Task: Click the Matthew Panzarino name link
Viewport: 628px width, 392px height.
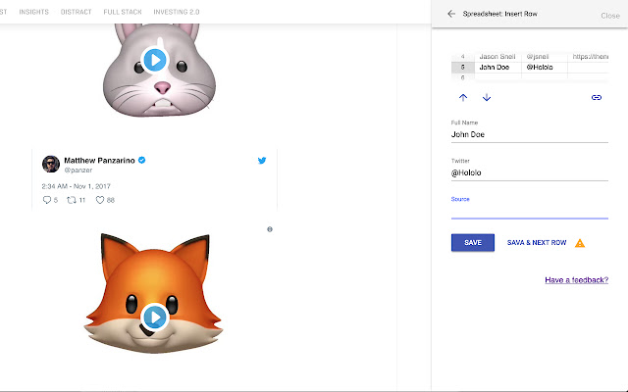Action: [99, 161]
